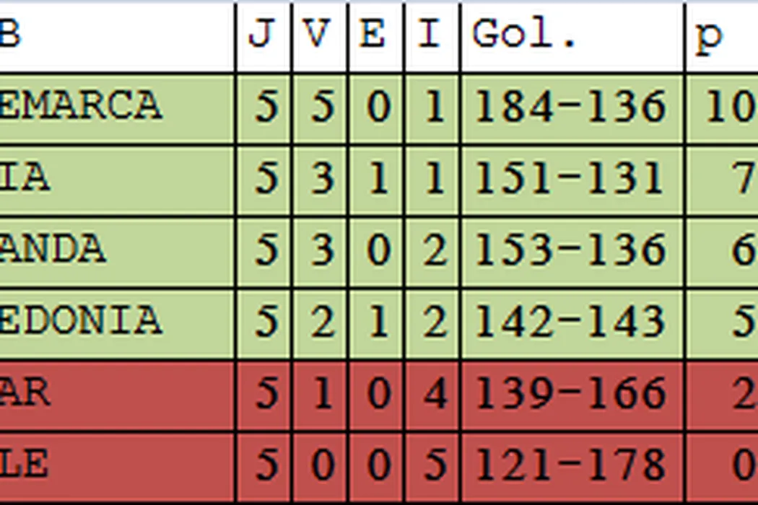Viewport: 758px width, 505px height.
Task: Select the cell showing score 121-178
Action: click(571, 465)
